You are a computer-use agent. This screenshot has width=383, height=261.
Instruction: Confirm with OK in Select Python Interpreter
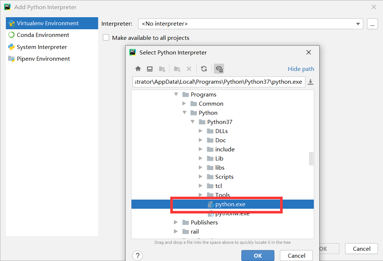[258, 256]
